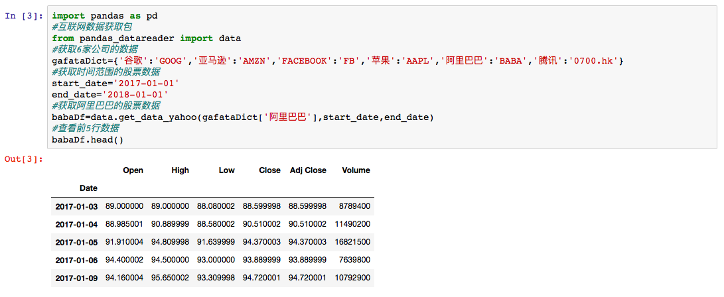Click the In [3] input prompt label
The width and height of the screenshot is (724, 297).
tap(23, 16)
